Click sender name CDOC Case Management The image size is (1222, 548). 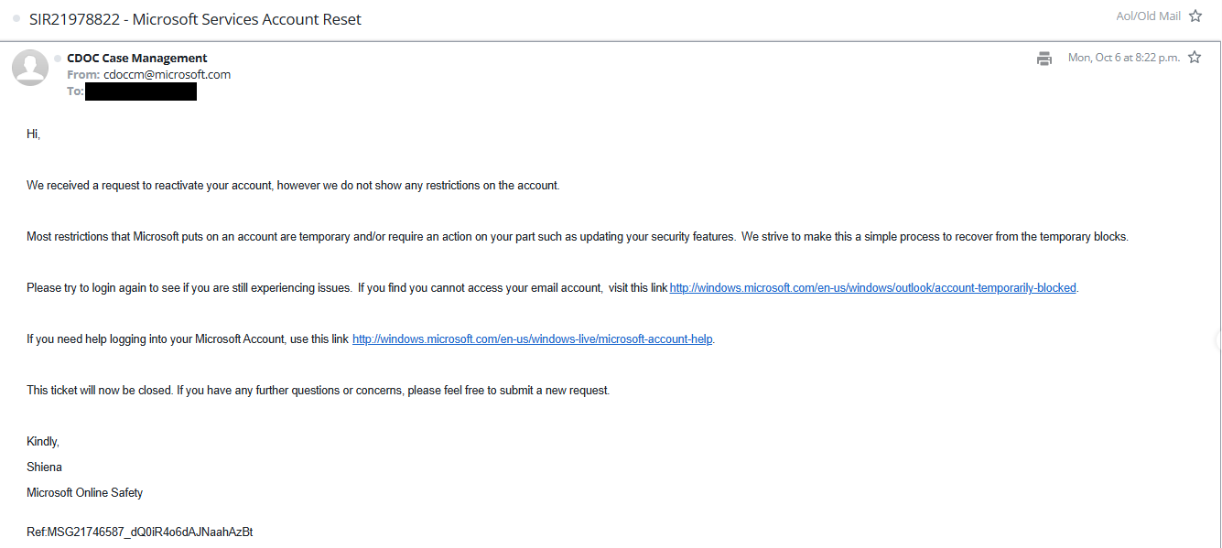[137, 58]
